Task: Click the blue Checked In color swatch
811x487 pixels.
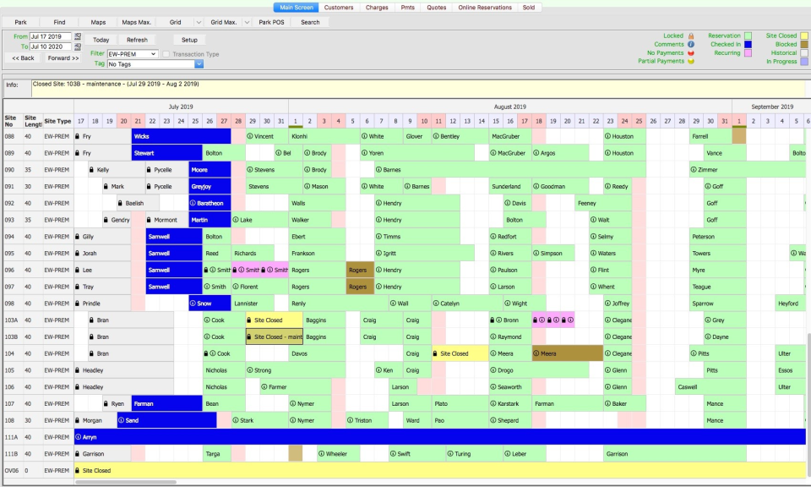Action: [748, 45]
